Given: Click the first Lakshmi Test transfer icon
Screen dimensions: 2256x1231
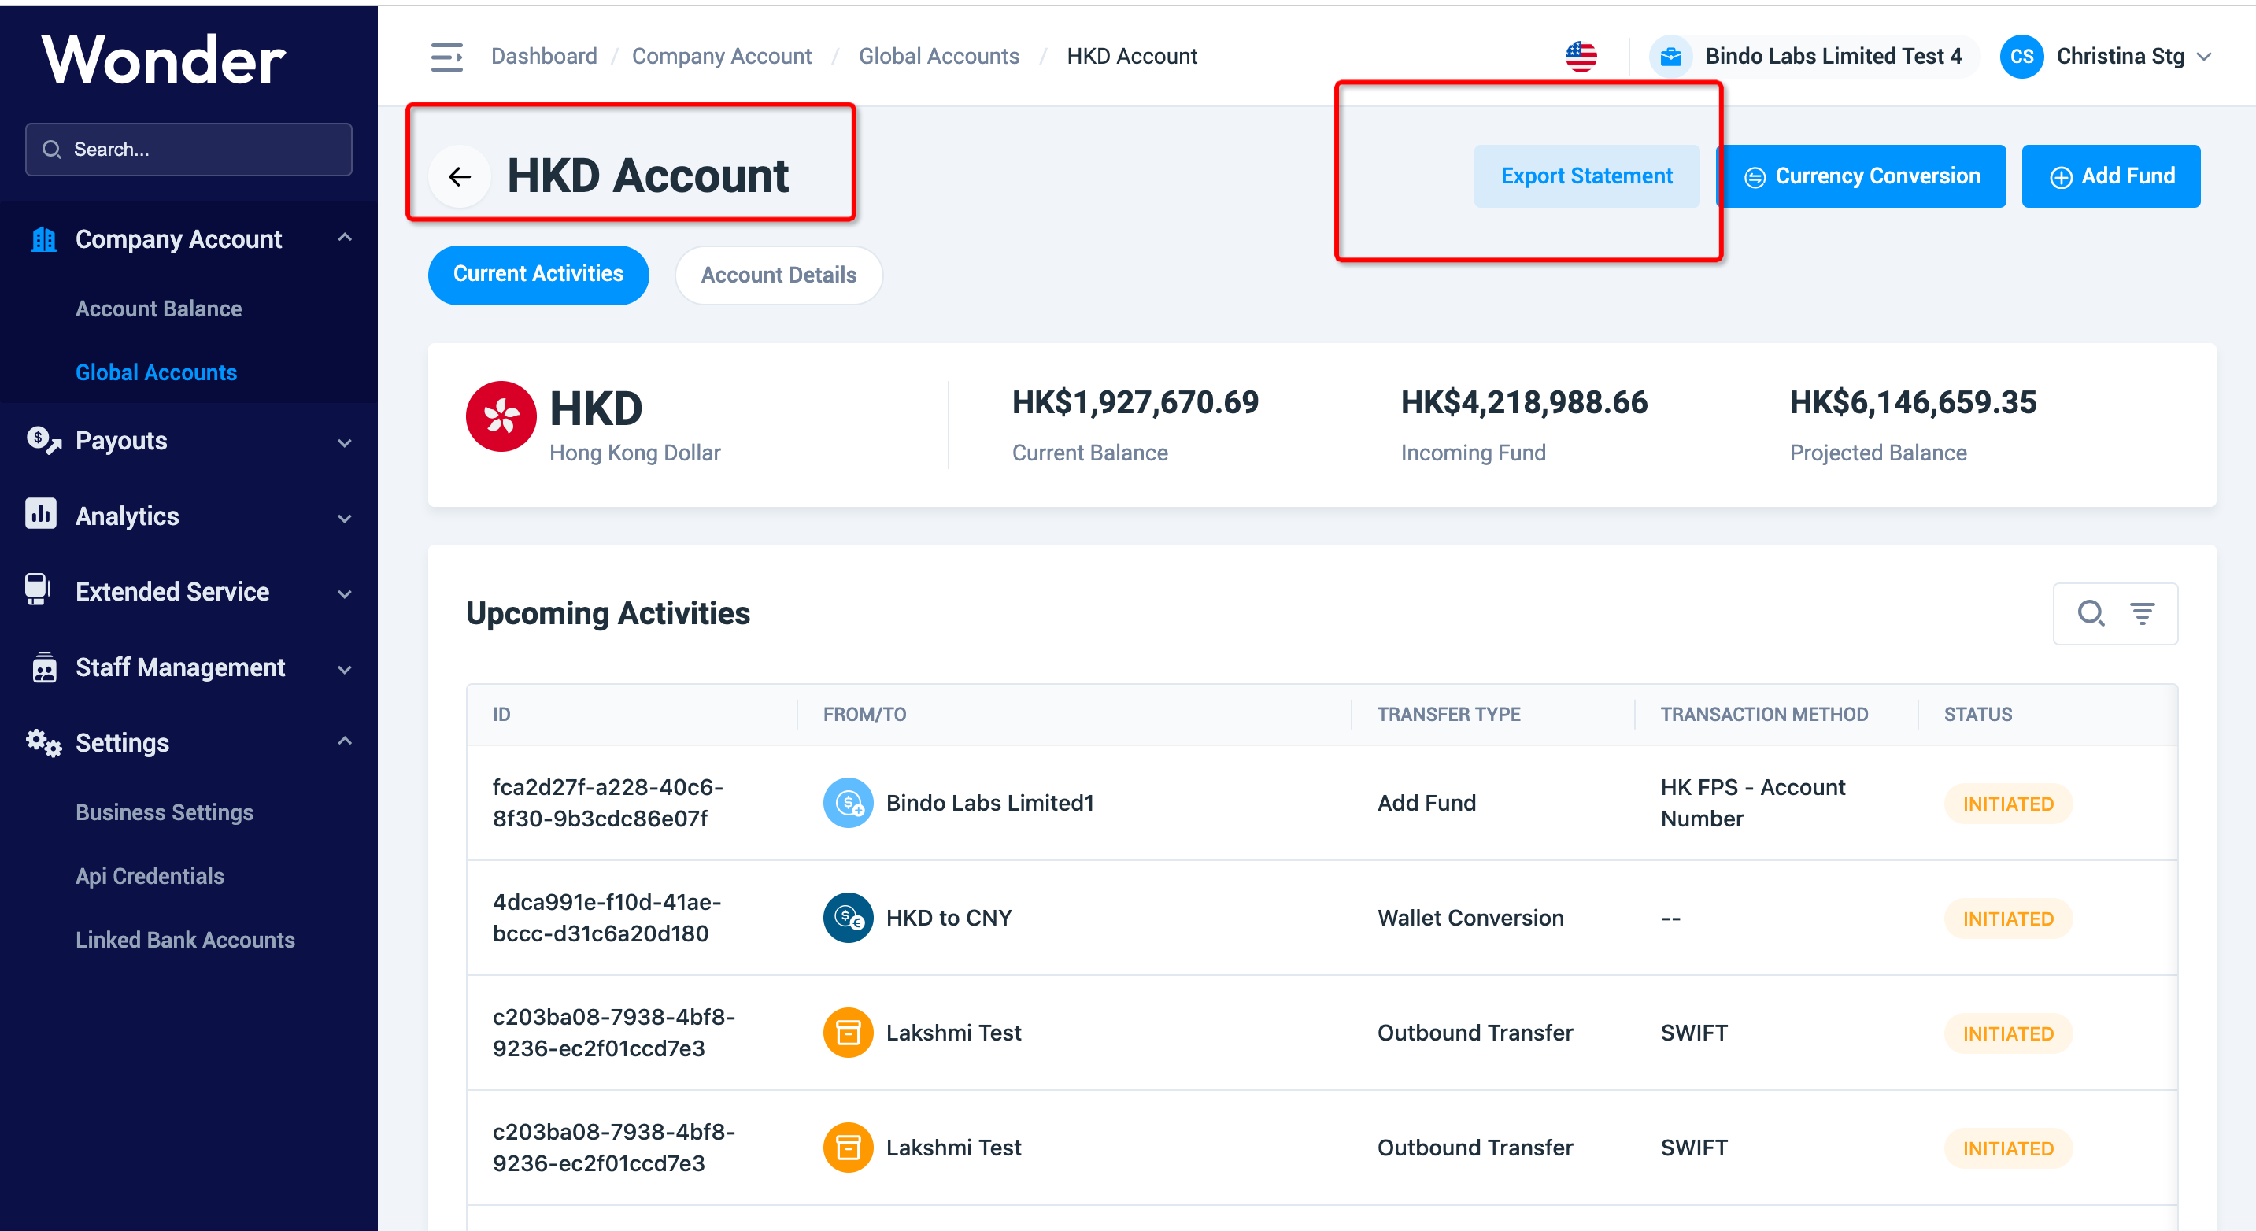Looking at the screenshot, I should tap(848, 1032).
